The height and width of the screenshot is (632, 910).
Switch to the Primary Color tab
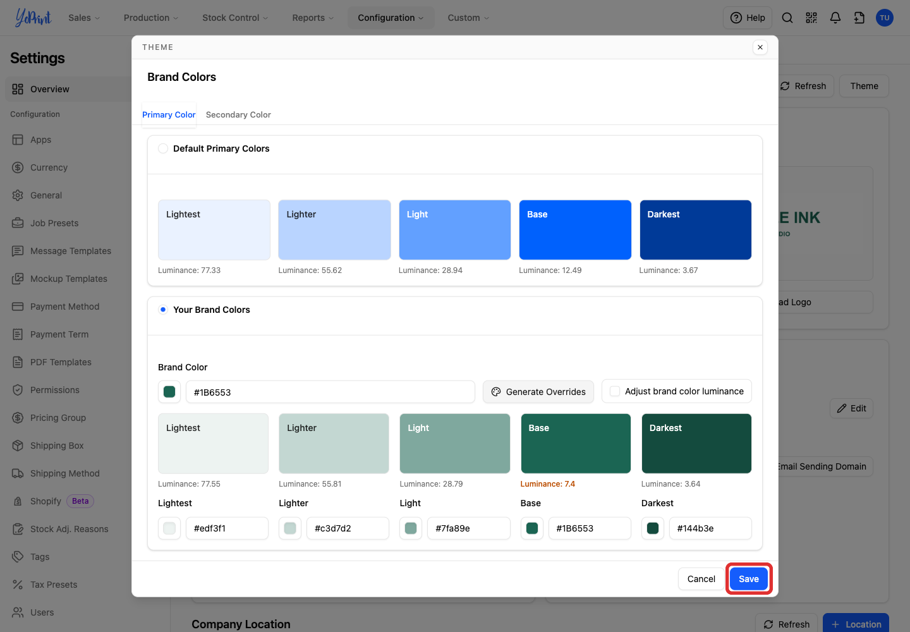(x=169, y=114)
